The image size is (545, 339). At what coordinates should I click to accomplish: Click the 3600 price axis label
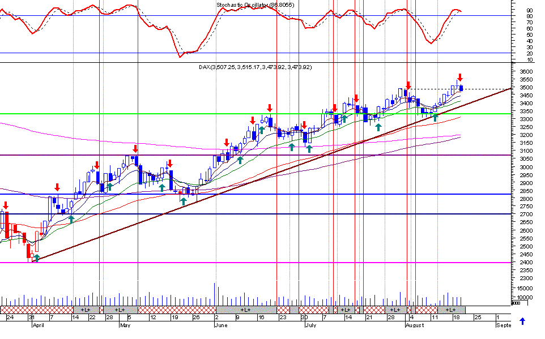[x=526, y=71]
